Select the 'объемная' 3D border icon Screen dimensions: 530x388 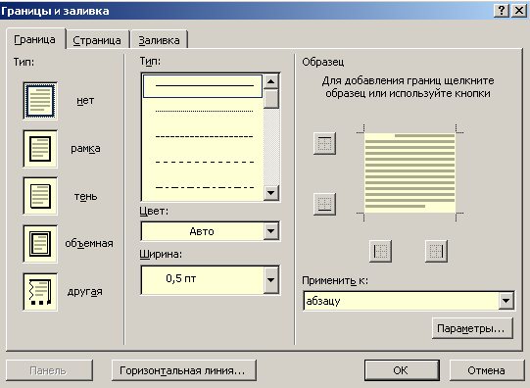[x=40, y=244]
